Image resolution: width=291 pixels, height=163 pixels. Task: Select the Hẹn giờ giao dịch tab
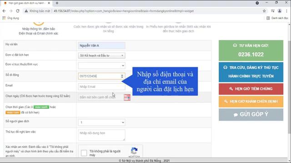point(26,3)
